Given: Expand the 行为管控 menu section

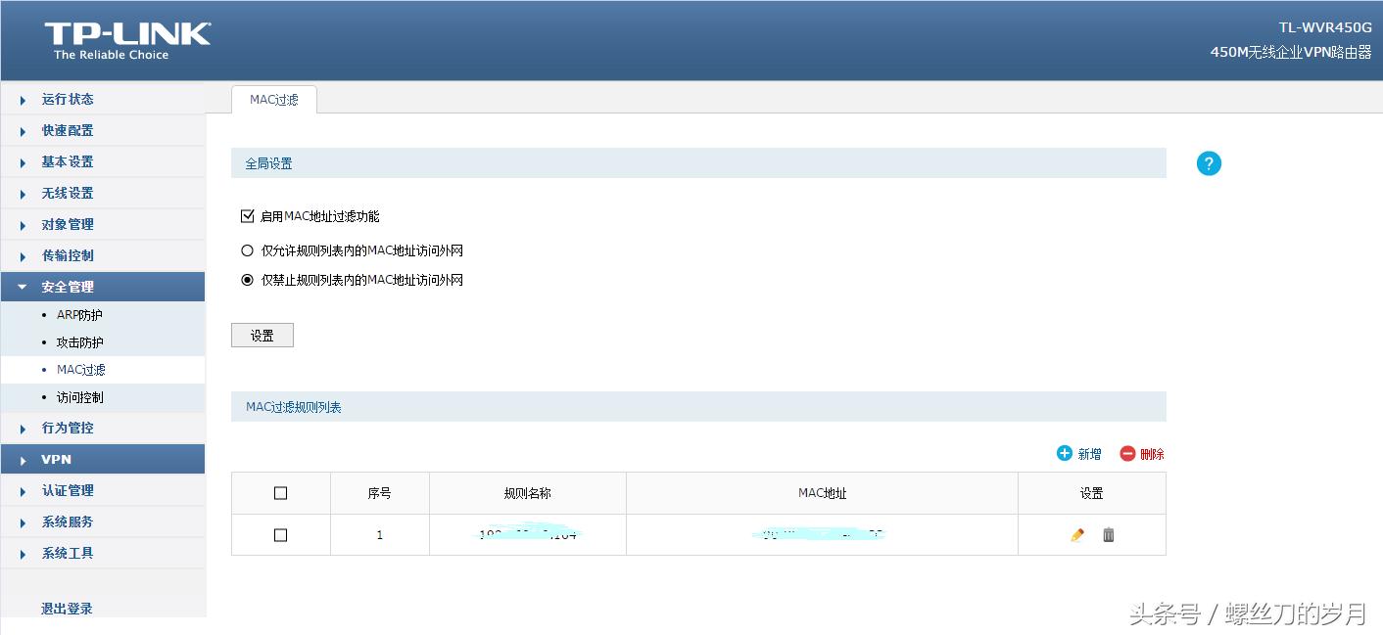Looking at the screenshot, I should point(67,428).
